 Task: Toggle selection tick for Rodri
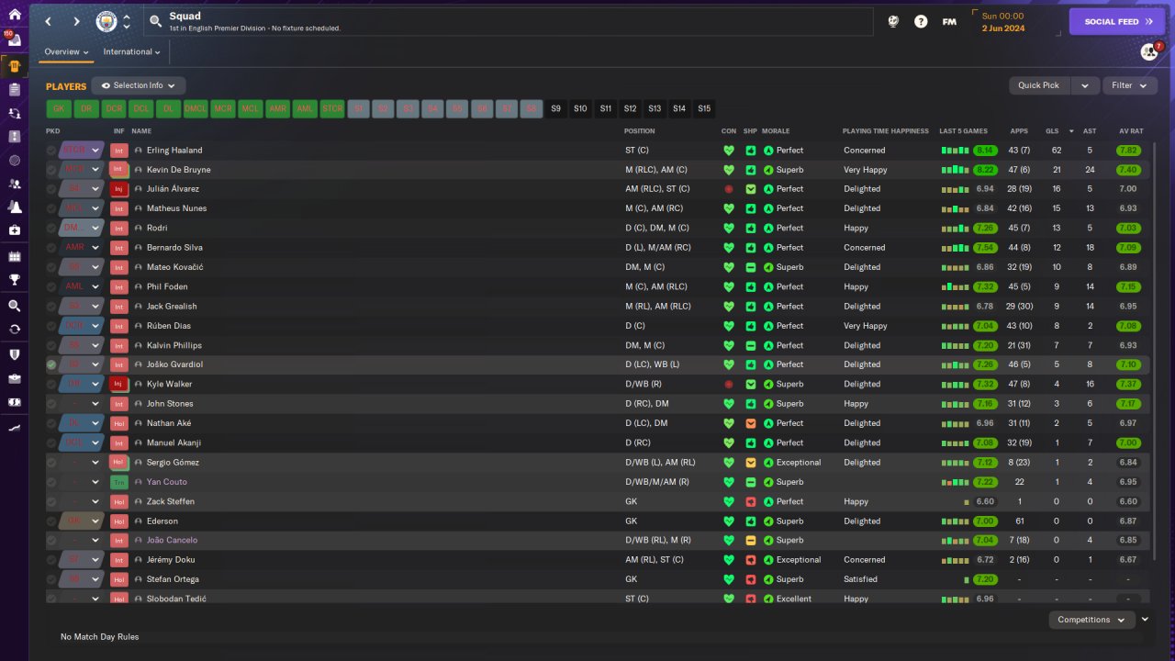(x=51, y=229)
